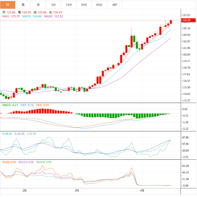
Task: Click the DEA value label
Action: click(42, 105)
